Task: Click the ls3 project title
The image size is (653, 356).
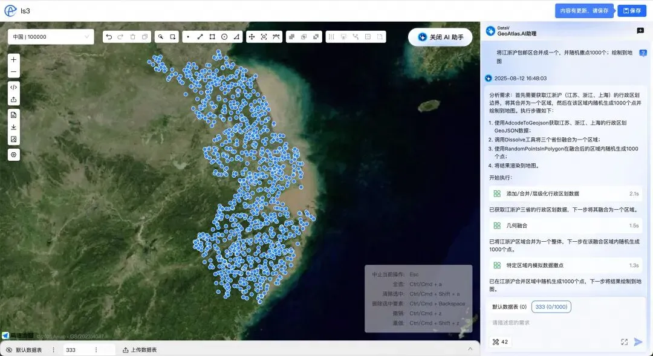Action: click(25, 11)
